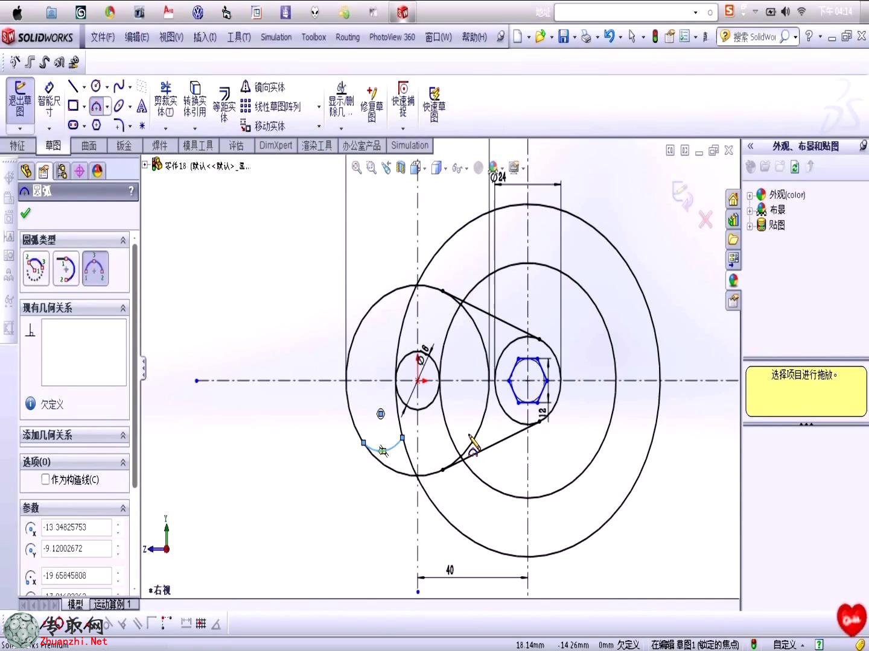This screenshot has height=651, width=869.
Task: Select the Straight Slot tool
Action: pyautogui.click(x=73, y=125)
